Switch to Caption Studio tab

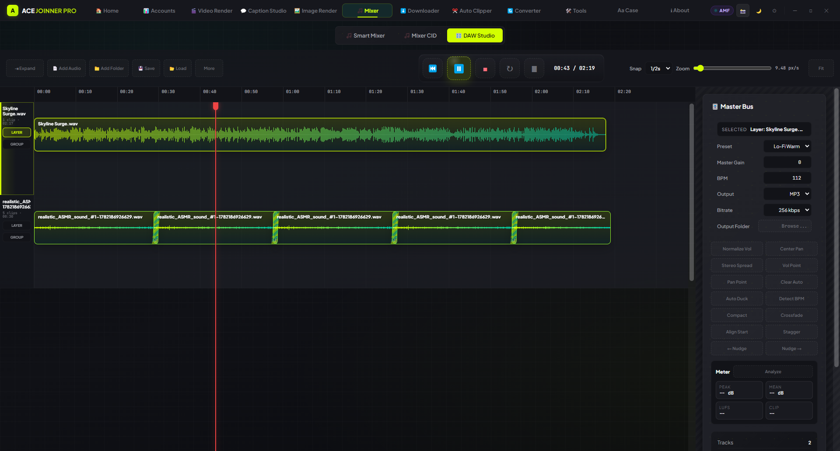263,11
